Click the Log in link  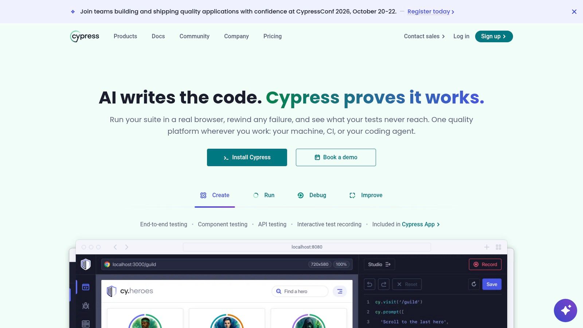coord(461,36)
